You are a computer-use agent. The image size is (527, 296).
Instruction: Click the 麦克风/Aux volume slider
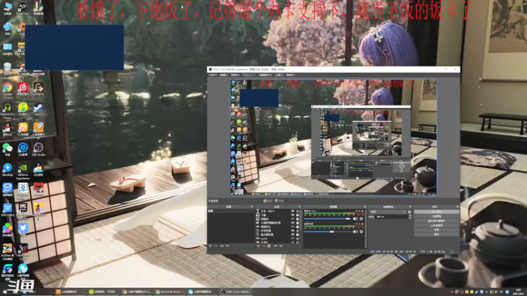[x=327, y=219]
